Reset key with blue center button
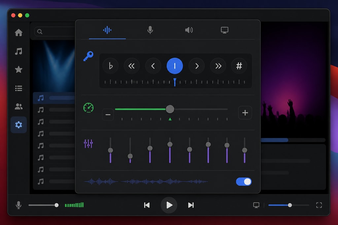 [175, 66]
